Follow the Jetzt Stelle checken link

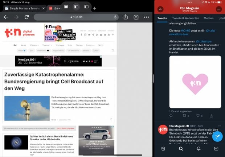click(x=66, y=128)
